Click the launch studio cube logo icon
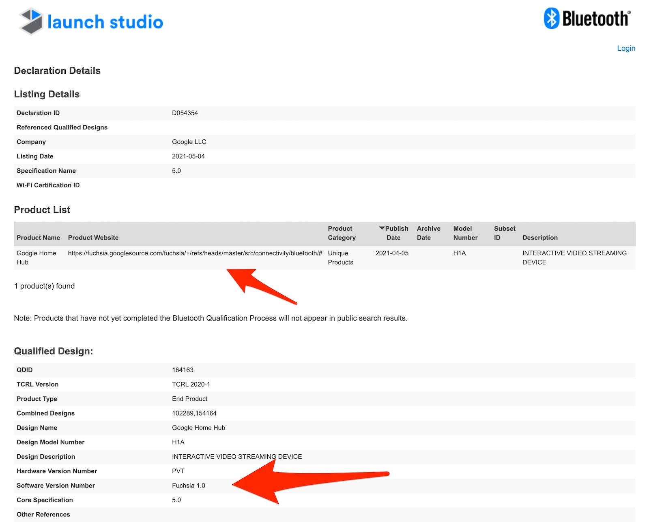 click(x=31, y=21)
